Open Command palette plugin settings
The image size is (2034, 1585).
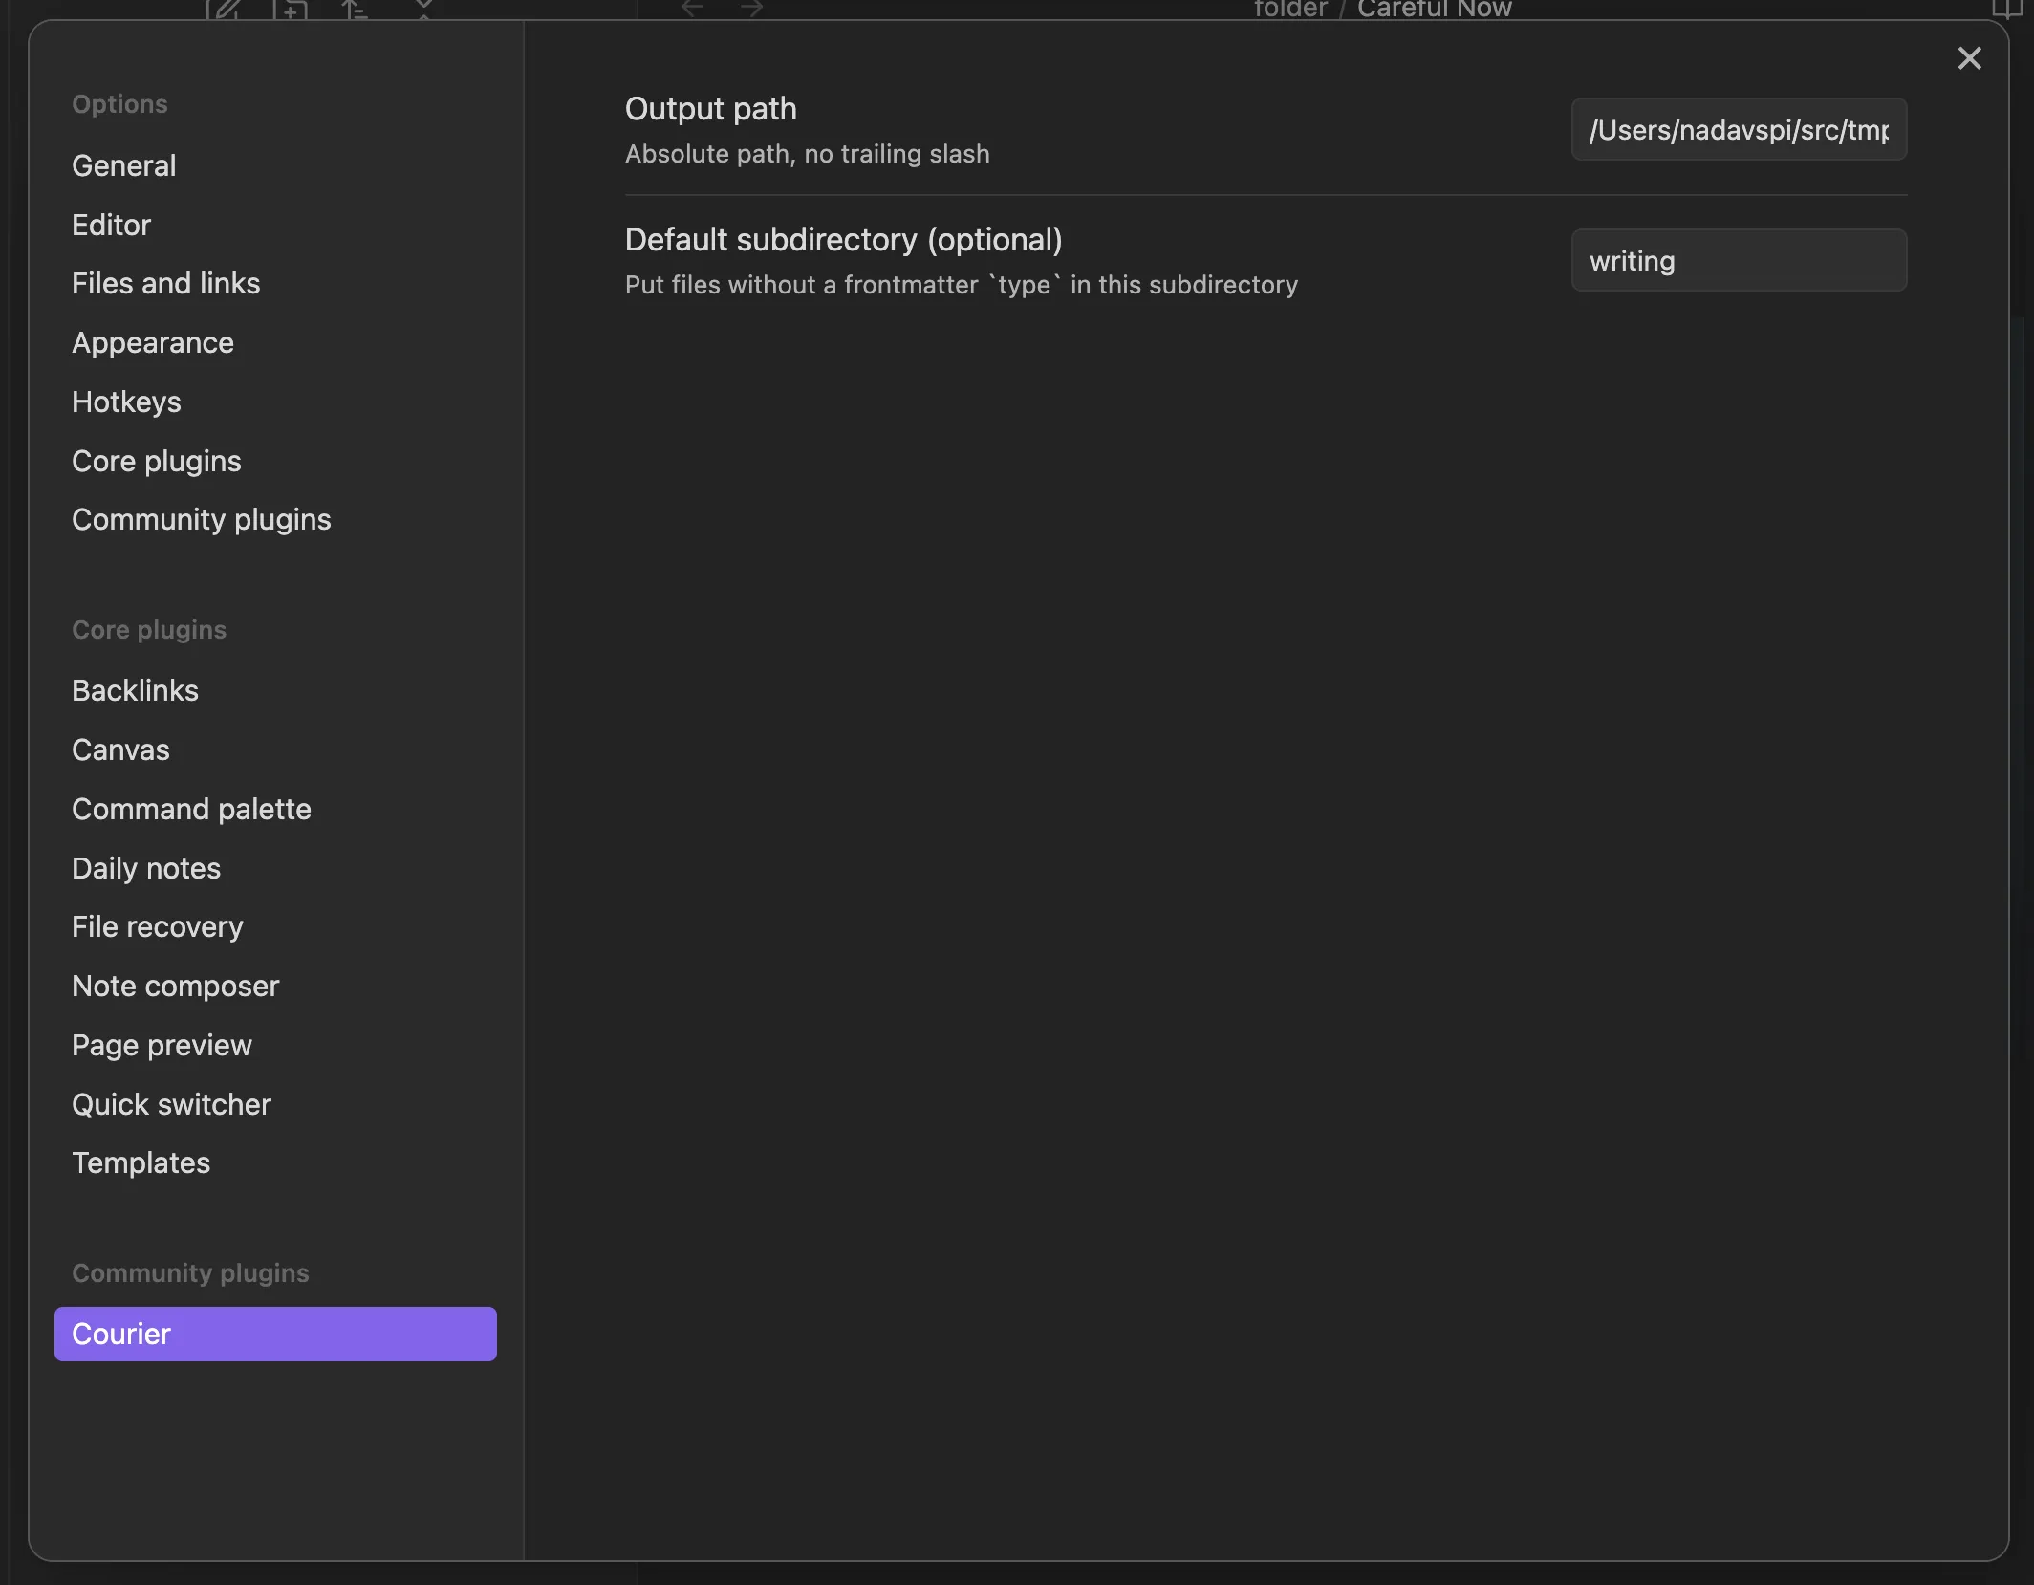pos(275,809)
